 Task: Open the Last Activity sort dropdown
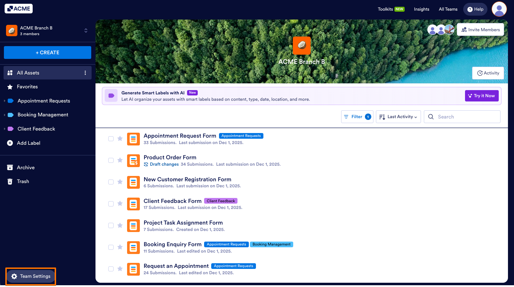(398, 117)
